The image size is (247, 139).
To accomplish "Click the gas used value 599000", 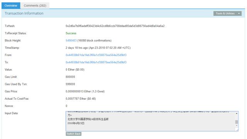I will click(70, 84).
